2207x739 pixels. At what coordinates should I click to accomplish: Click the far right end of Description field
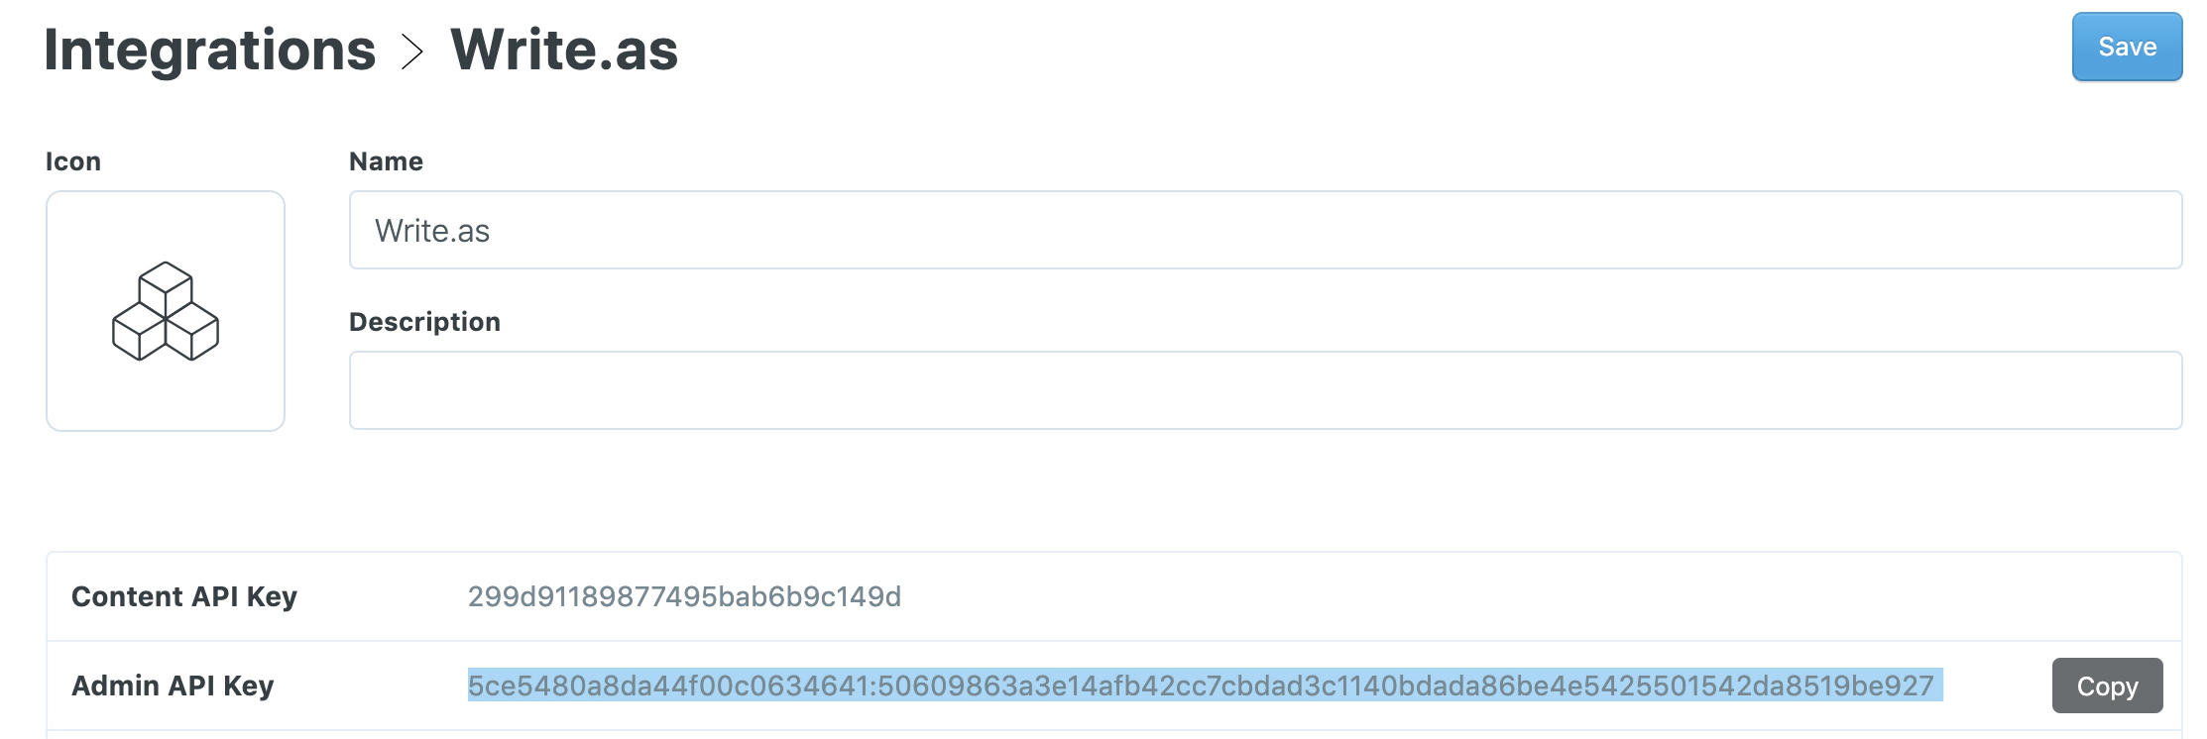[2151, 390]
